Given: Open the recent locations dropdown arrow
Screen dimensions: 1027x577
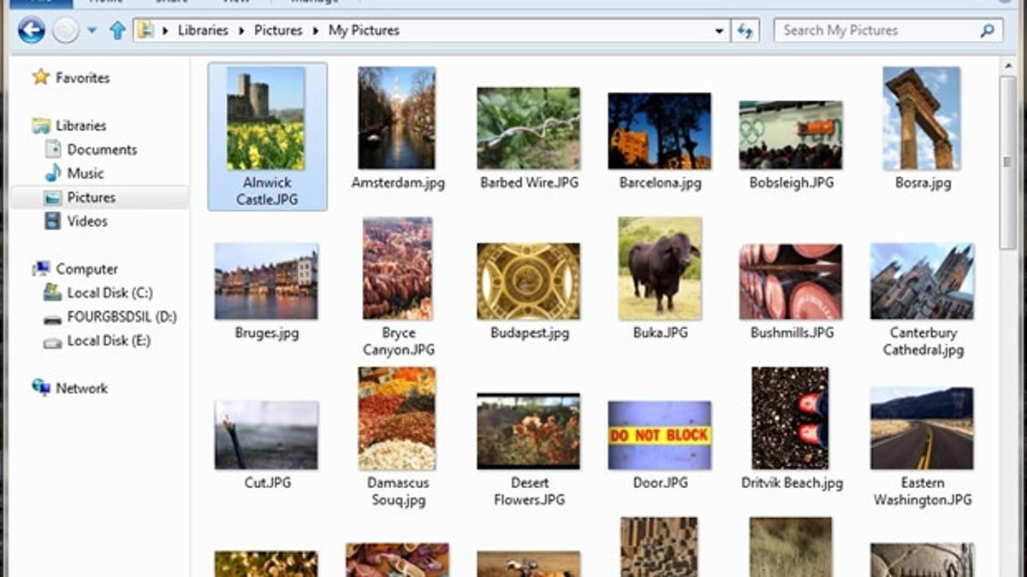Looking at the screenshot, I should pyautogui.click(x=91, y=30).
